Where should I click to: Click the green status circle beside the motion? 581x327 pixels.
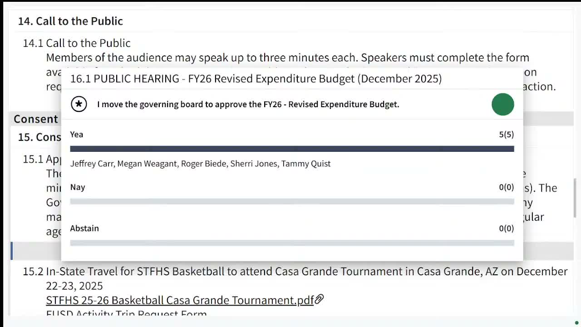503,104
